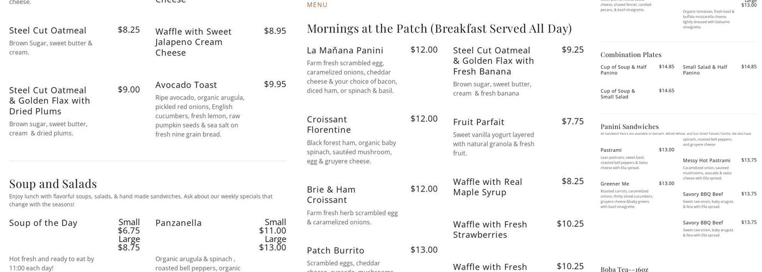Open the Croissant Florentine menu item

coord(329,124)
